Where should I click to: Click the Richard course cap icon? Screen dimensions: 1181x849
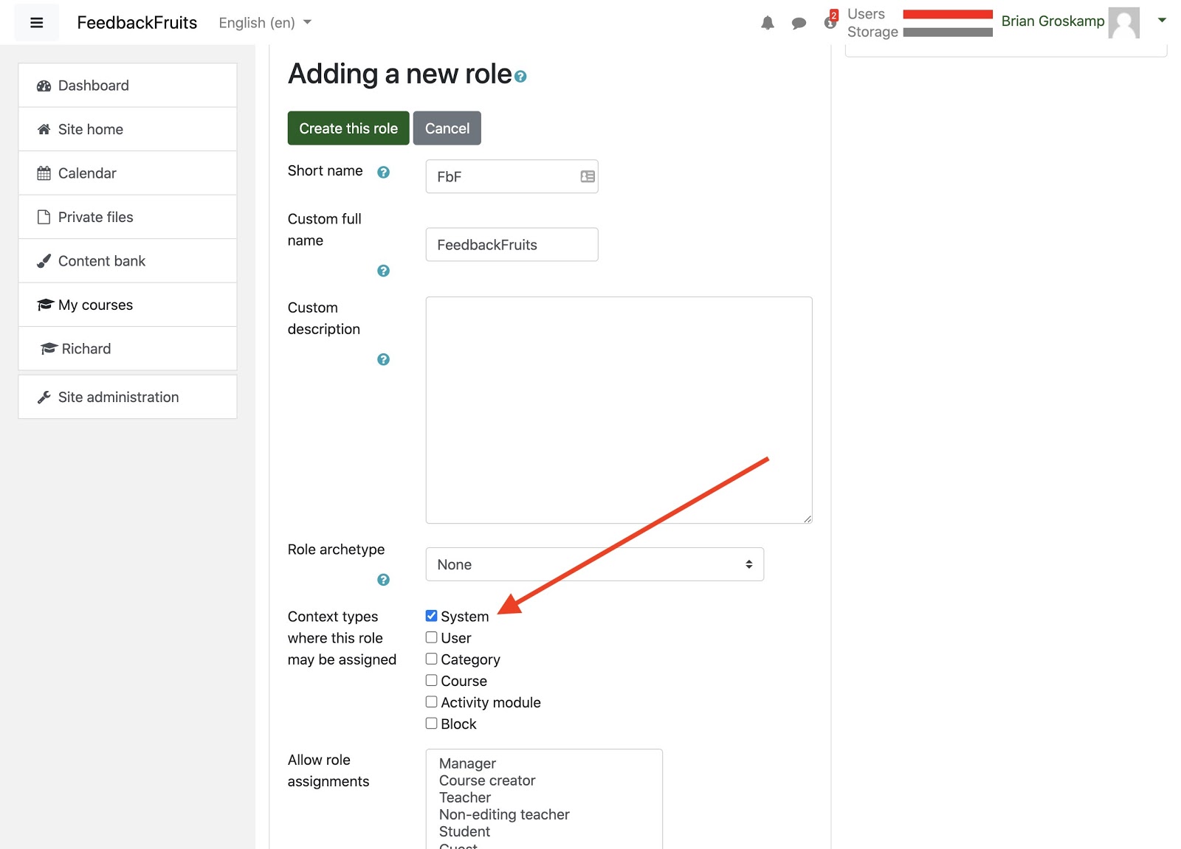click(49, 349)
